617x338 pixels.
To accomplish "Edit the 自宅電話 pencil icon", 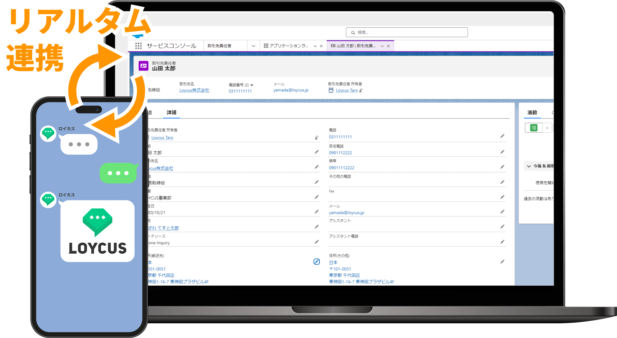I will (x=502, y=152).
